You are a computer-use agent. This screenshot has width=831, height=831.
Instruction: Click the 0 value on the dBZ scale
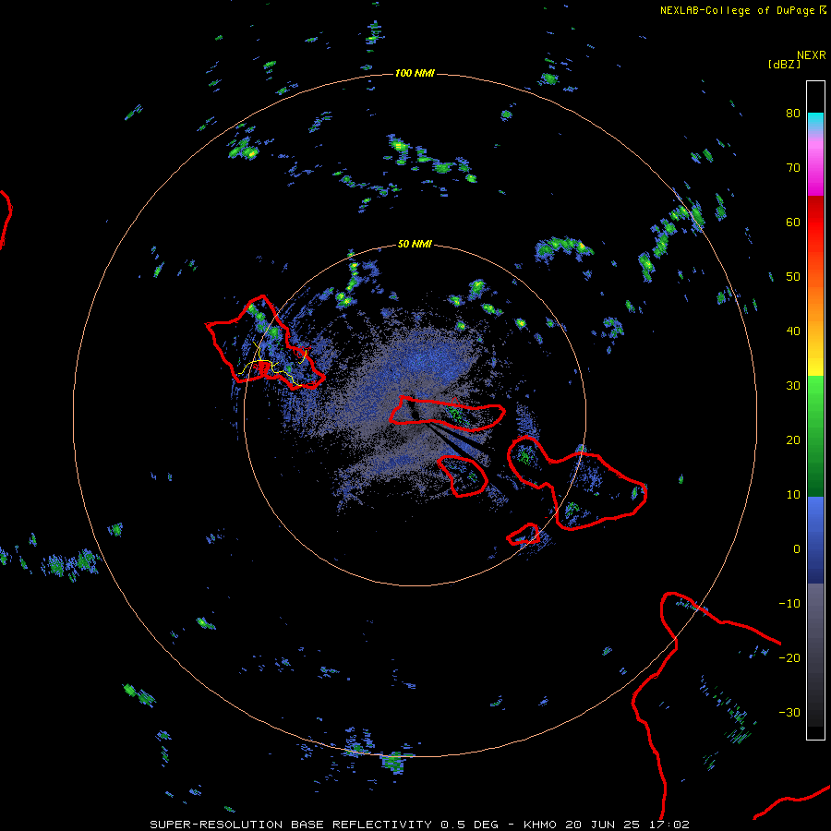(797, 549)
